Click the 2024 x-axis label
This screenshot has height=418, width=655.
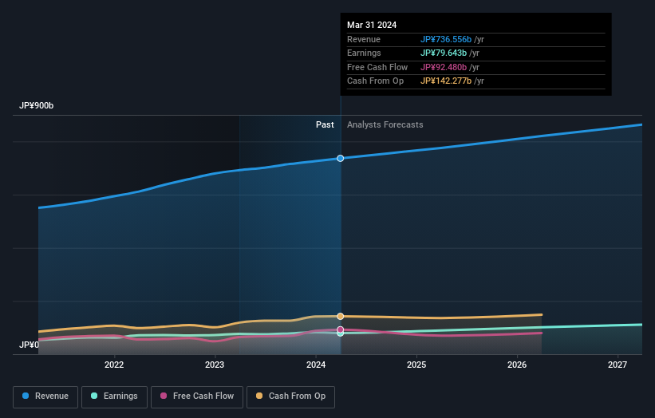click(x=316, y=365)
